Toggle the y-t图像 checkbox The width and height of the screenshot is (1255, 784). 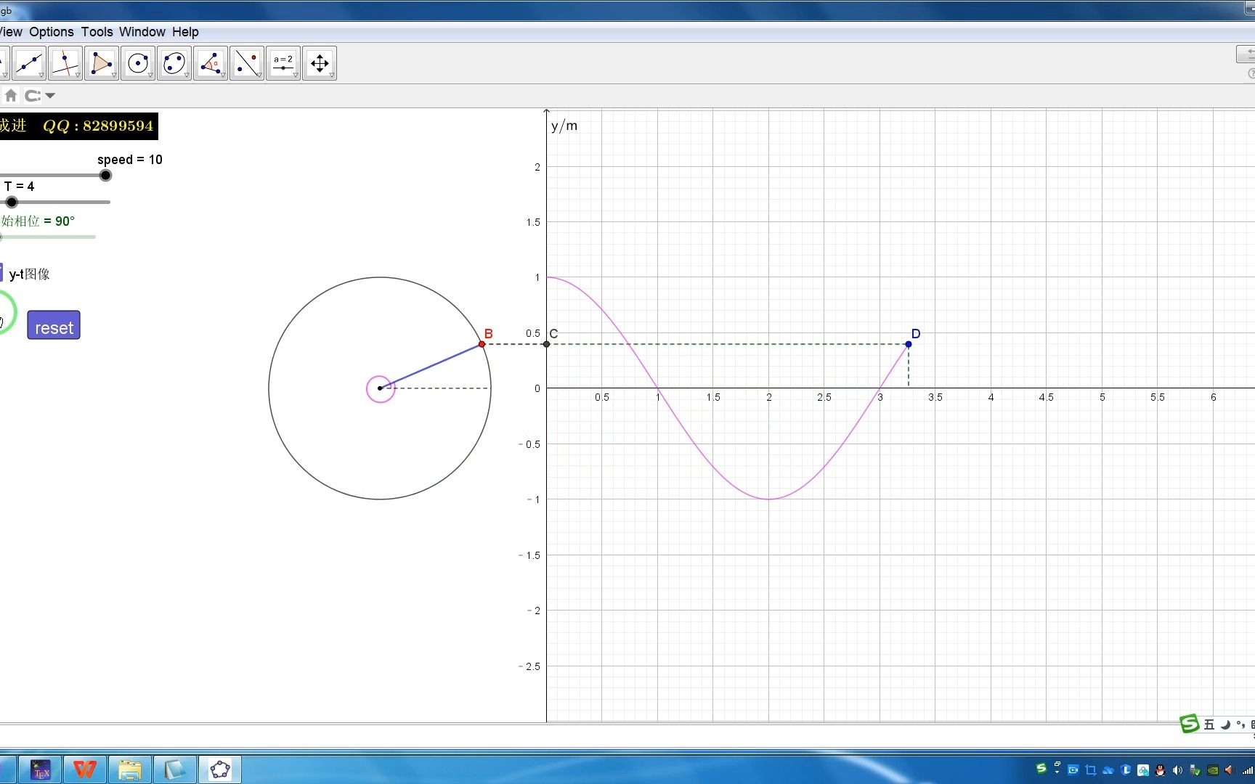tap(1, 272)
